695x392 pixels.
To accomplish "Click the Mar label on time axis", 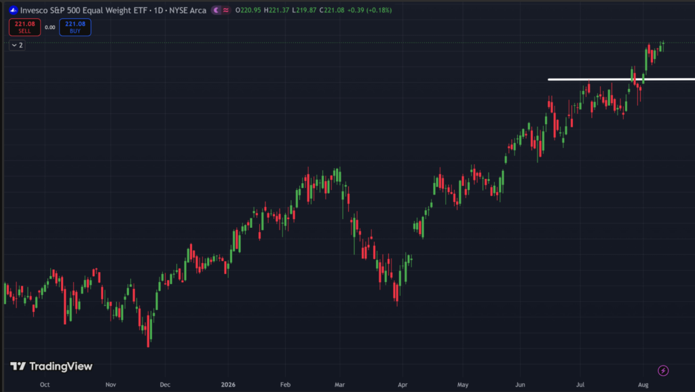I will pyautogui.click(x=339, y=385).
